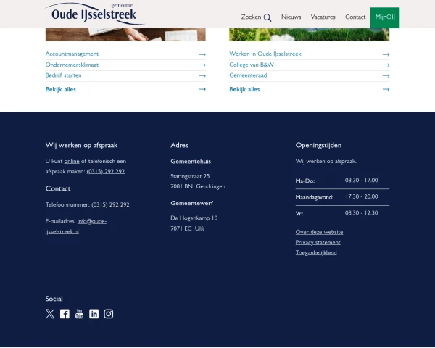Open Werken in Oude IJsselstreek link
435x348 pixels.
(x=265, y=54)
